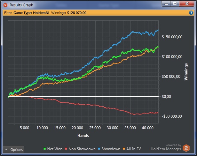Toggle the orange All-In EV legend swatch
The width and height of the screenshot is (197, 156).
124,149
